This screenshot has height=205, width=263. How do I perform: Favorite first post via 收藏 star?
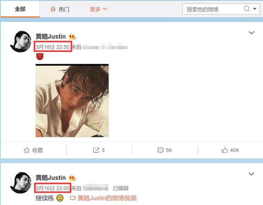pyautogui.click(x=33, y=150)
